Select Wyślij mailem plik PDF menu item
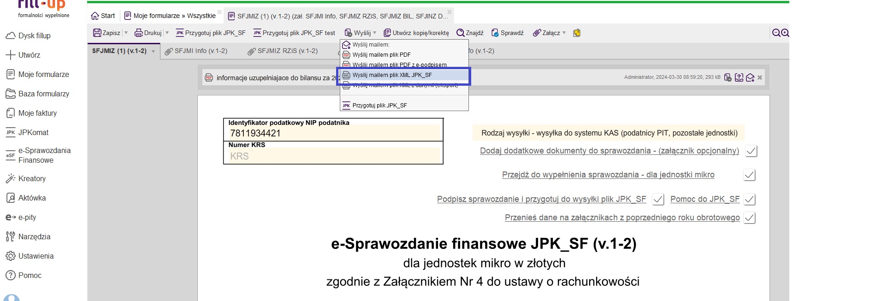Image resolution: width=882 pixels, height=301 pixels. pyautogui.click(x=404, y=54)
